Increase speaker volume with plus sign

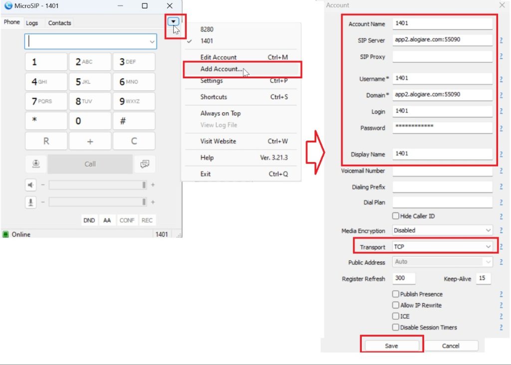tap(153, 184)
